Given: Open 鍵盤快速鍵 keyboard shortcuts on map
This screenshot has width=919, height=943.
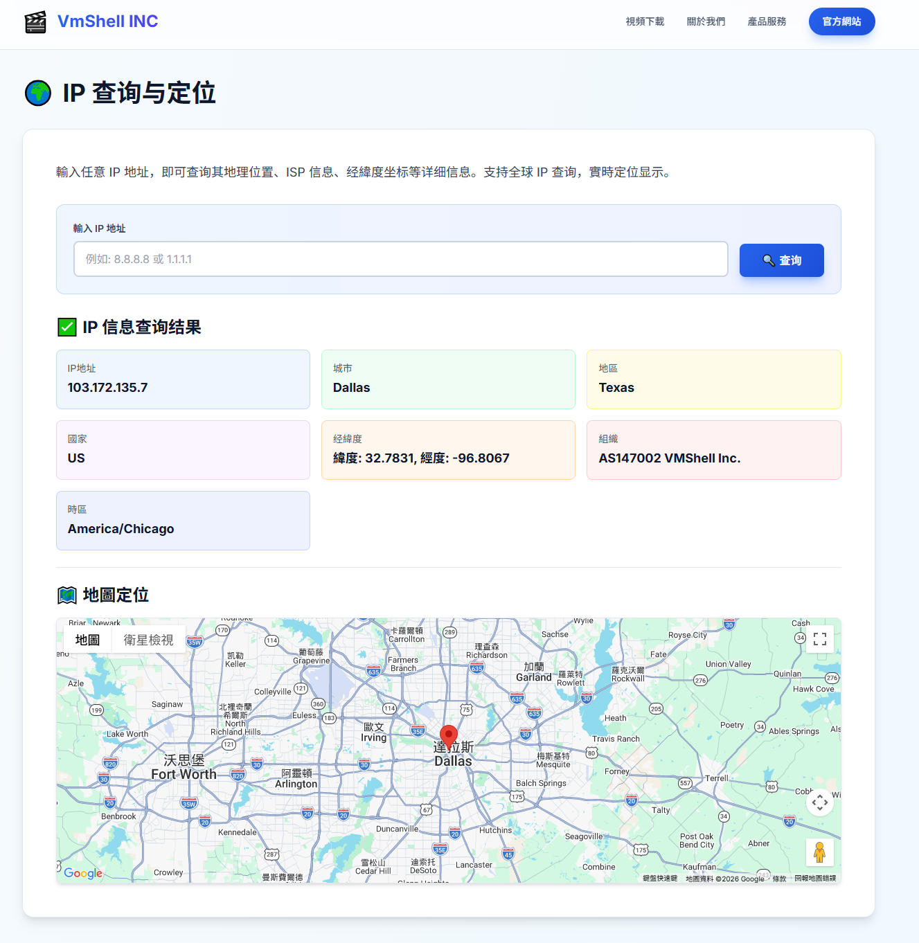Looking at the screenshot, I should tap(659, 879).
